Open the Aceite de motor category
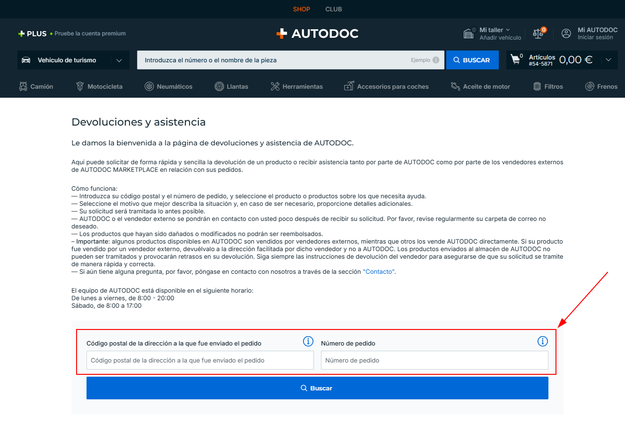Screen dimensions: 625x422 pos(480,86)
